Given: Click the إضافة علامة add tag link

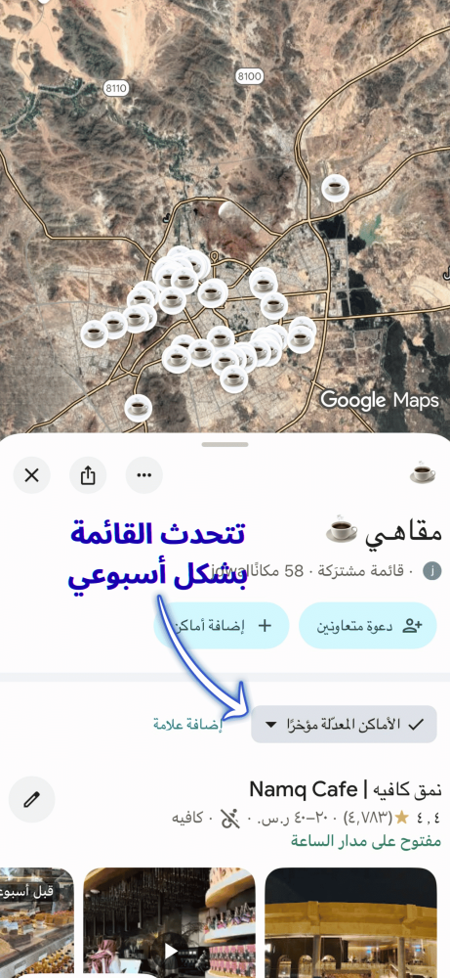Looking at the screenshot, I should click(x=187, y=724).
